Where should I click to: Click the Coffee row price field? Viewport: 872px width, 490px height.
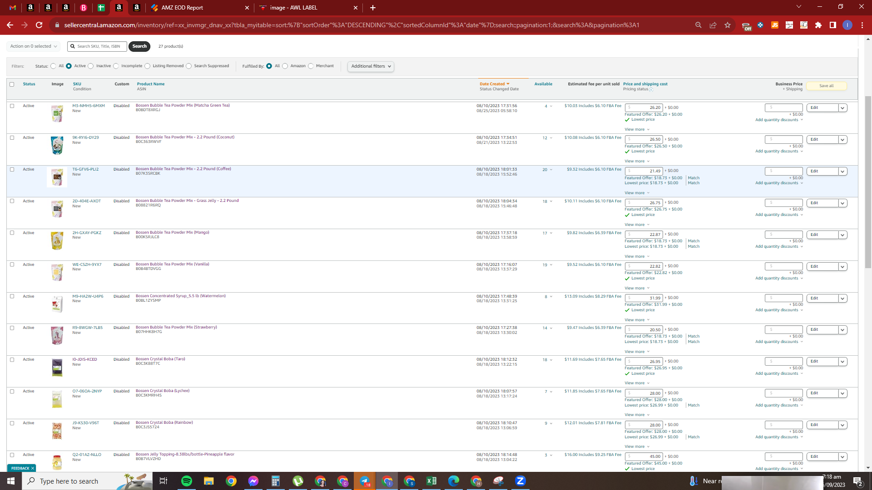pos(644,171)
